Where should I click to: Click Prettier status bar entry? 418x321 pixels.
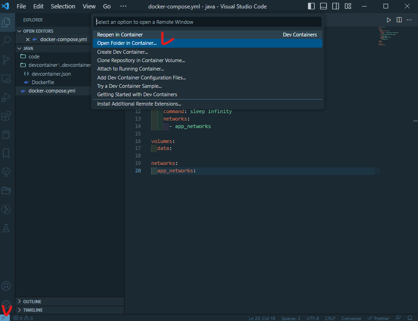378,318
